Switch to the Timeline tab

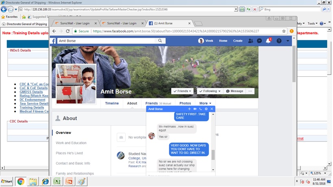112,103
